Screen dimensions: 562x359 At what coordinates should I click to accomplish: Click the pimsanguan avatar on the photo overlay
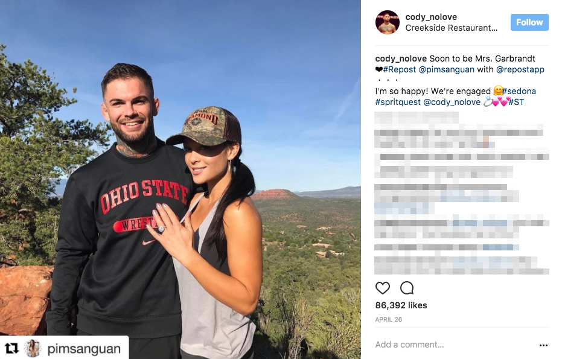point(33,348)
